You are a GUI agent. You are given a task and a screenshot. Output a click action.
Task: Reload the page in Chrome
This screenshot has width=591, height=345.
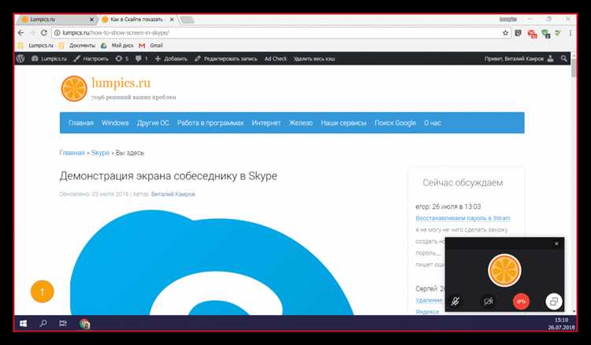pos(43,33)
